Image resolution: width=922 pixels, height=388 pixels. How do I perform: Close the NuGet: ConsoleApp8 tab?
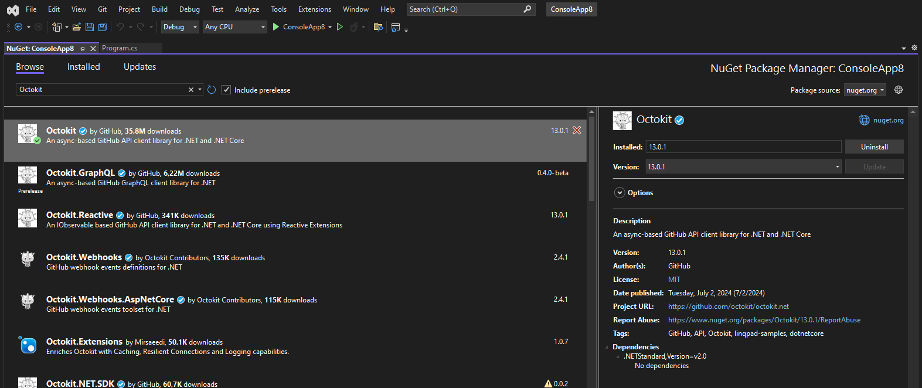(93, 49)
